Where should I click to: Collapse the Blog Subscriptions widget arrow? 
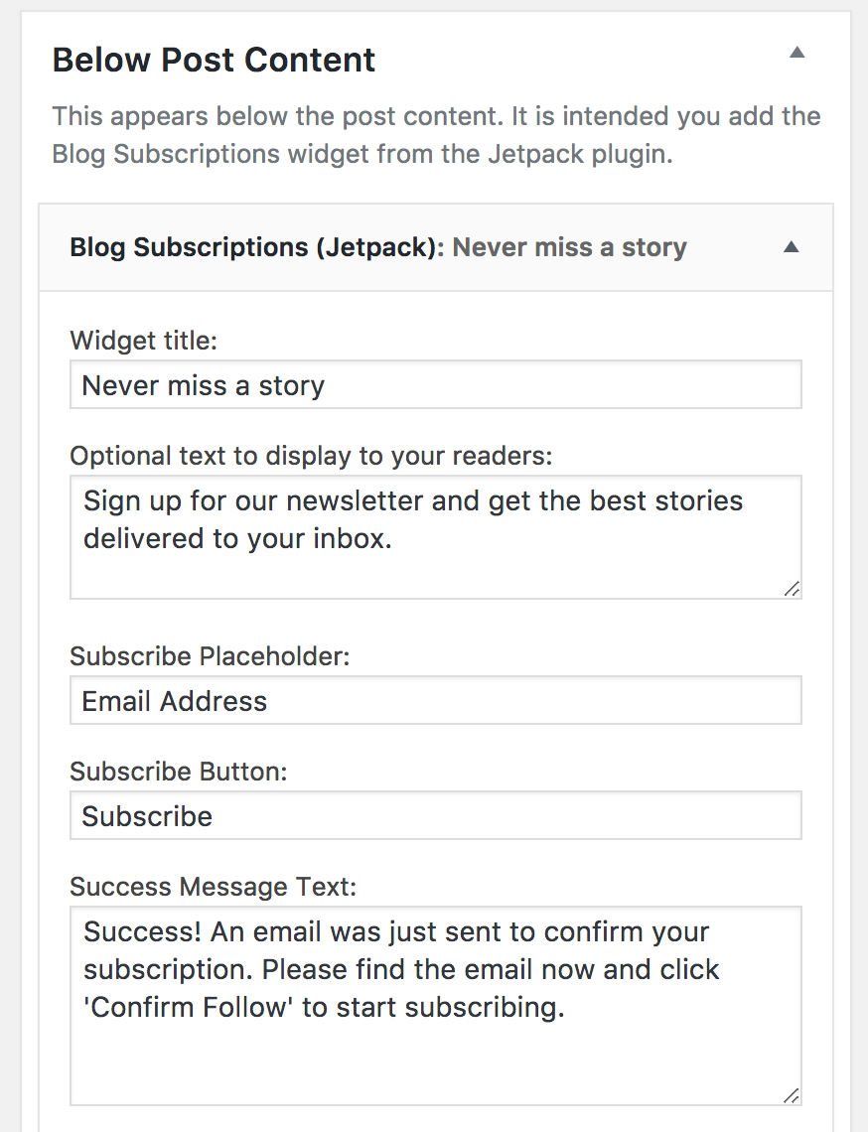(x=792, y=247)
